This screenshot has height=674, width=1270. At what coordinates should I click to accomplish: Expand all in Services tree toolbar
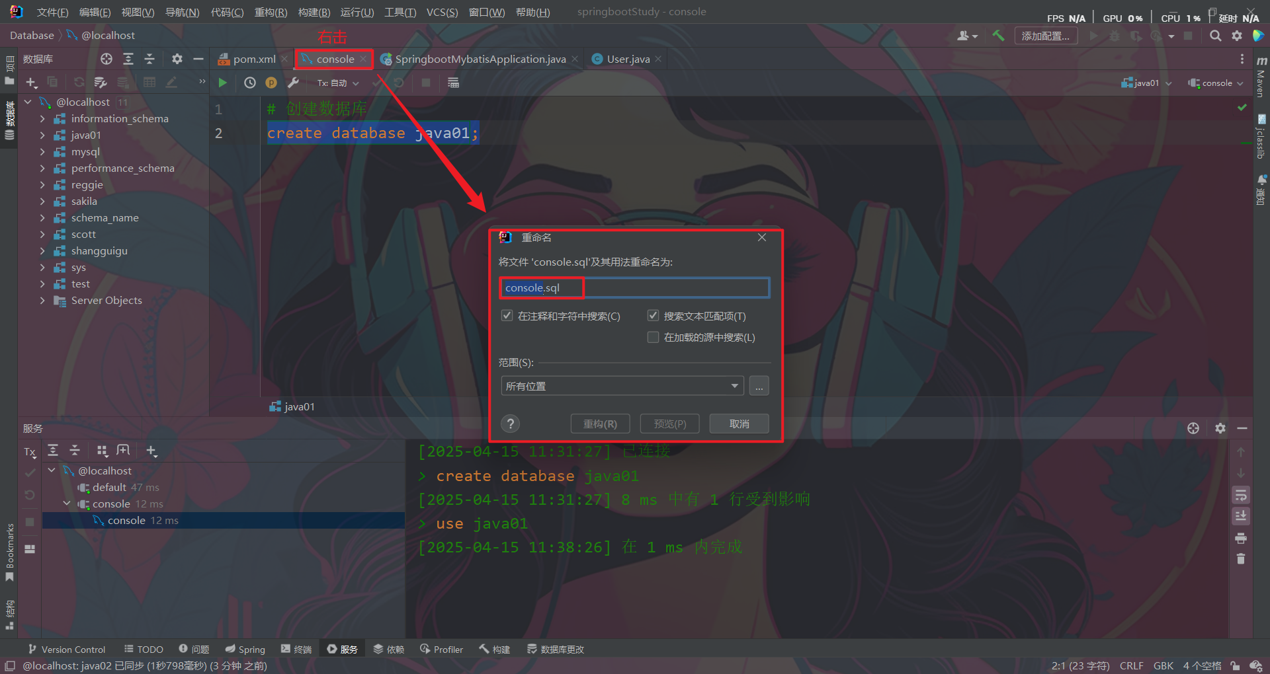coord(53,451)
